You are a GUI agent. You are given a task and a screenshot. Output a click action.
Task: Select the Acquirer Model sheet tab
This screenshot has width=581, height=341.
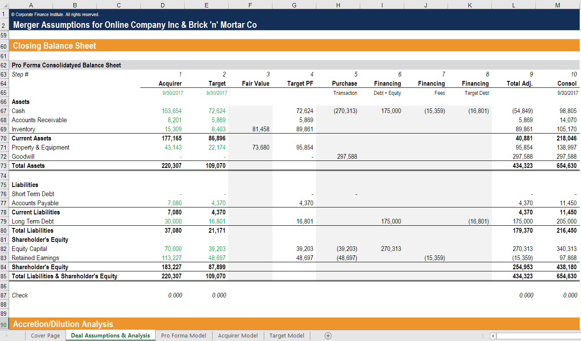pyautogui.click(x=238, y=335)
